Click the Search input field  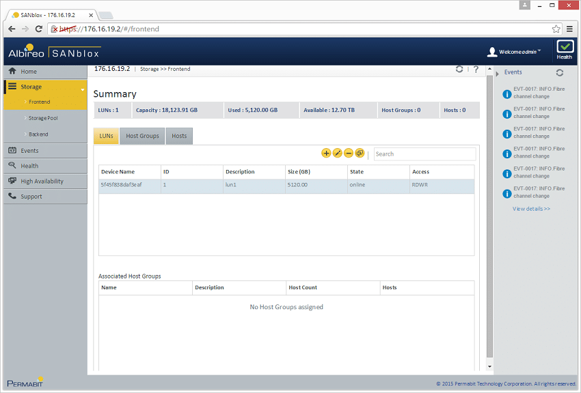424,154
